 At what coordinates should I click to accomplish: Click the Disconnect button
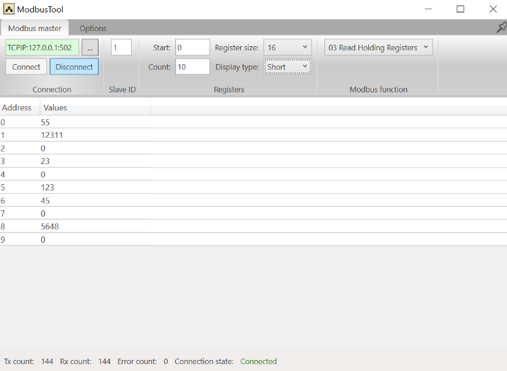74,67
